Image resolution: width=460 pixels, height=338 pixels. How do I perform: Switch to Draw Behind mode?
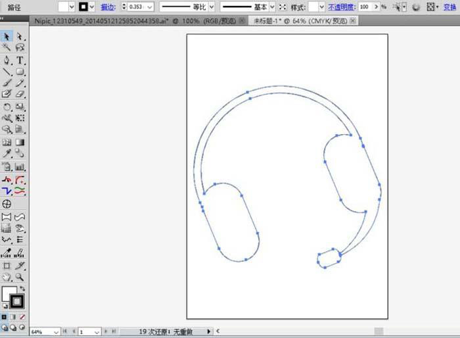tap(13, 327)
